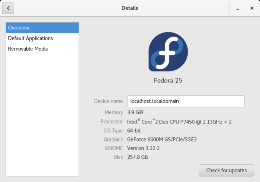This screenshot has height=182, width=260.
Task: Close the Details window
Action: click(252, 8)
